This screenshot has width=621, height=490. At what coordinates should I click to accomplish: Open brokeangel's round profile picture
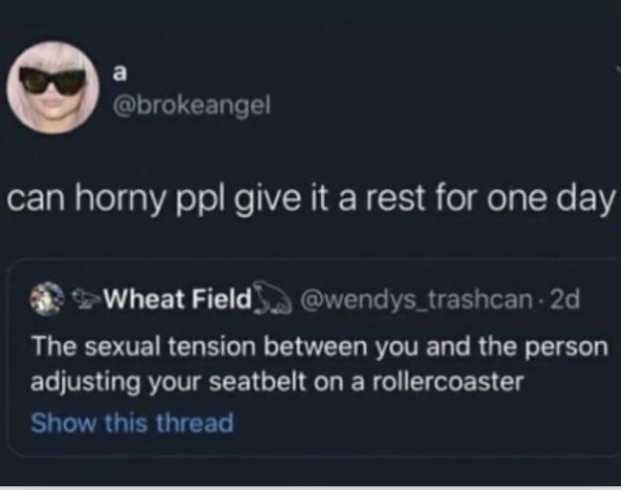click(53, 88)
